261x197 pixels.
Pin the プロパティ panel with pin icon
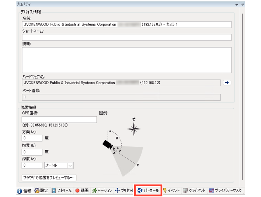242,4
